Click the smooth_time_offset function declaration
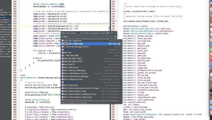 [146, 21]
